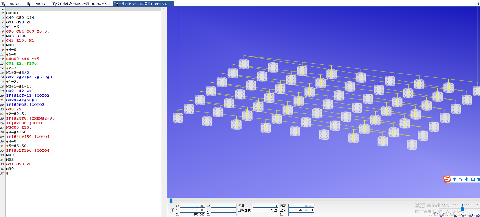Click the simulation speed slider handle
480x217 pixels.
point(462,209)
